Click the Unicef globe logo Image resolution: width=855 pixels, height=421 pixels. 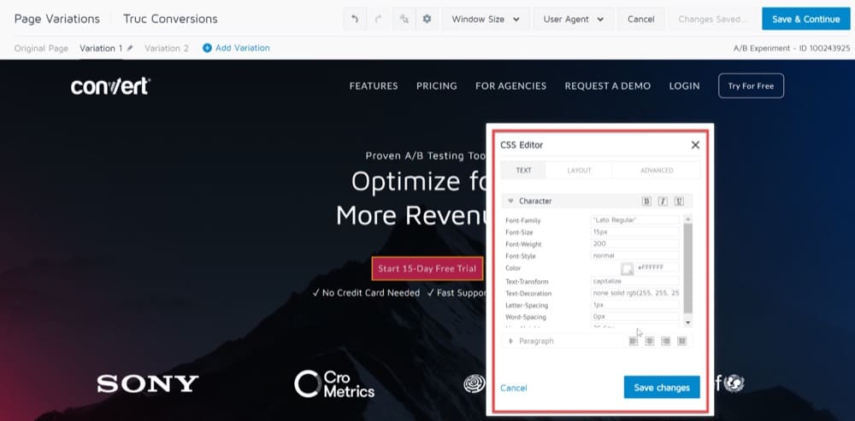tap(734, 383)
